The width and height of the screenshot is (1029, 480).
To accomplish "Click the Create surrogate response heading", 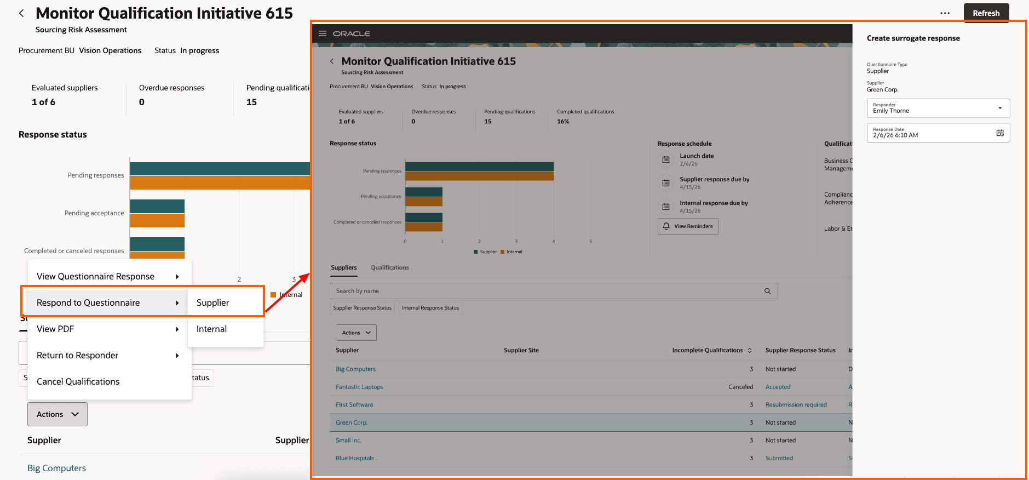I will (913, 38).
